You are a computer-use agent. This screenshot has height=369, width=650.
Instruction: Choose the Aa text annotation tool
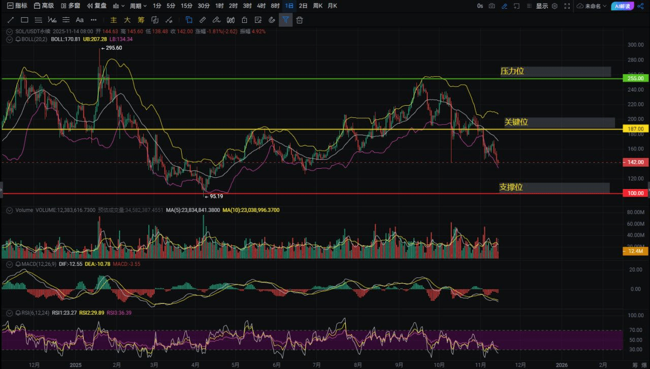(79, 20)
